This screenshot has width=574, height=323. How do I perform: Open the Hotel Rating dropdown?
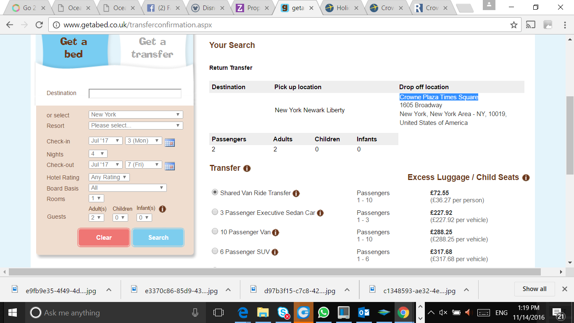point(109,177)
